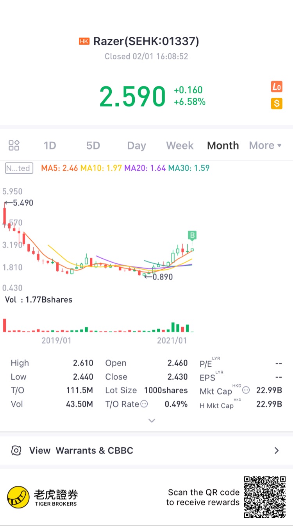The width and height of the screenshot is (293, 526).
Task: Tap the latest green candlestick on chart
Action: tap(192, 250)
